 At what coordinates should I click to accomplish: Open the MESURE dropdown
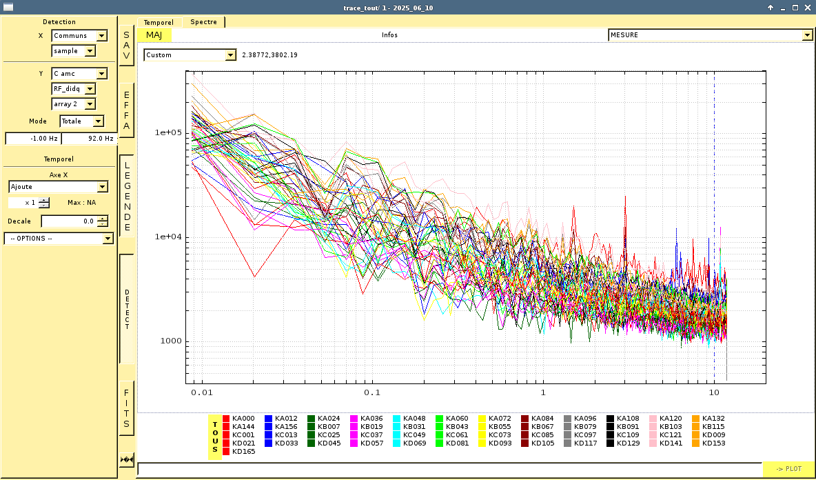click(x=710, y=35)
